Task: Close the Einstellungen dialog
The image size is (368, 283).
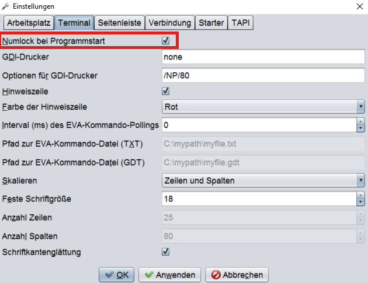Action: click(360, 6)
